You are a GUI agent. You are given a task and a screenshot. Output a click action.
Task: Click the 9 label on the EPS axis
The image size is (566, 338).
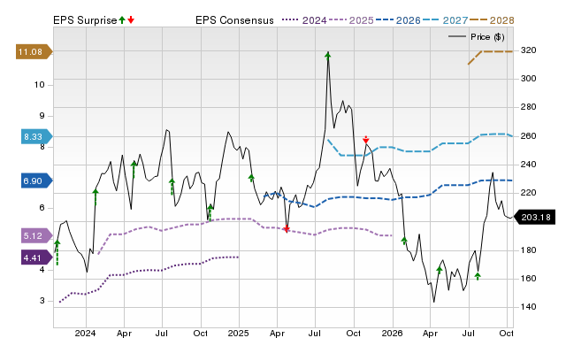42,116
